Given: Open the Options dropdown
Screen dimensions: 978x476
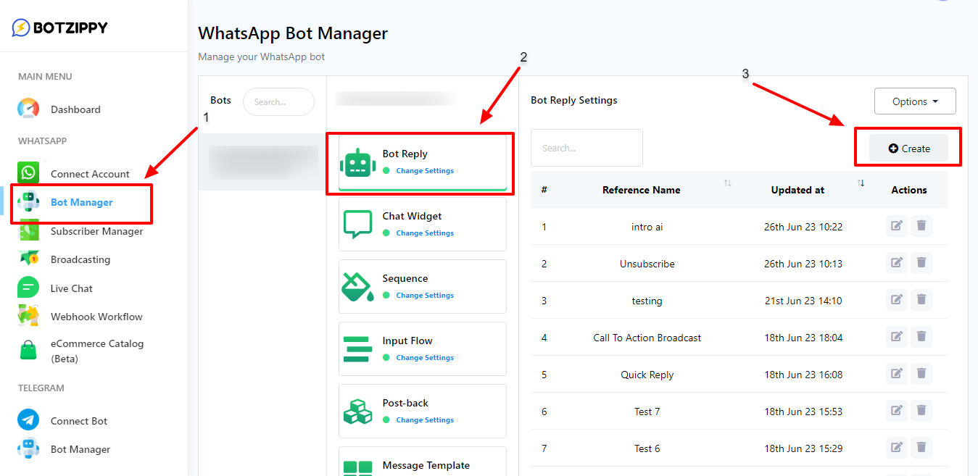Looking at the screenshot, I should point(915,101).
